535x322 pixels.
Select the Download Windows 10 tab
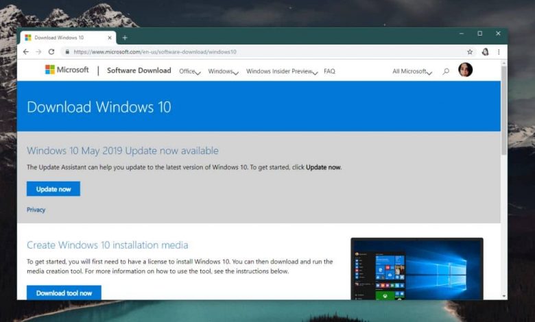(x=68, y=38)
